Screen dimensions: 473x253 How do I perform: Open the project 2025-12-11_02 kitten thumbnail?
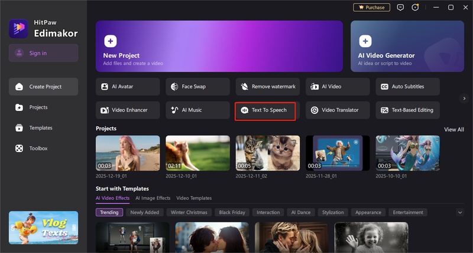(267, 153)
